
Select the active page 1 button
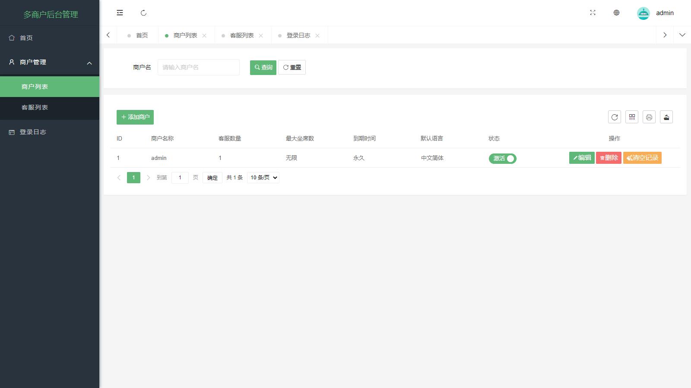(133, 177)
